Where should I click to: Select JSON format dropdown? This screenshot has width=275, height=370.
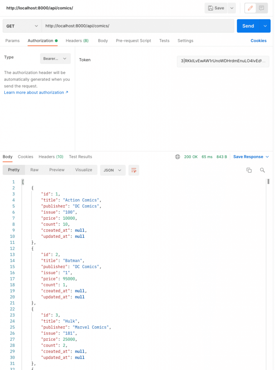(x=113, y=170)
